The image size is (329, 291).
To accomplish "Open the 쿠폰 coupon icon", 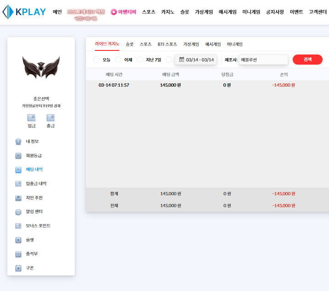I will (x=18, y=268).
